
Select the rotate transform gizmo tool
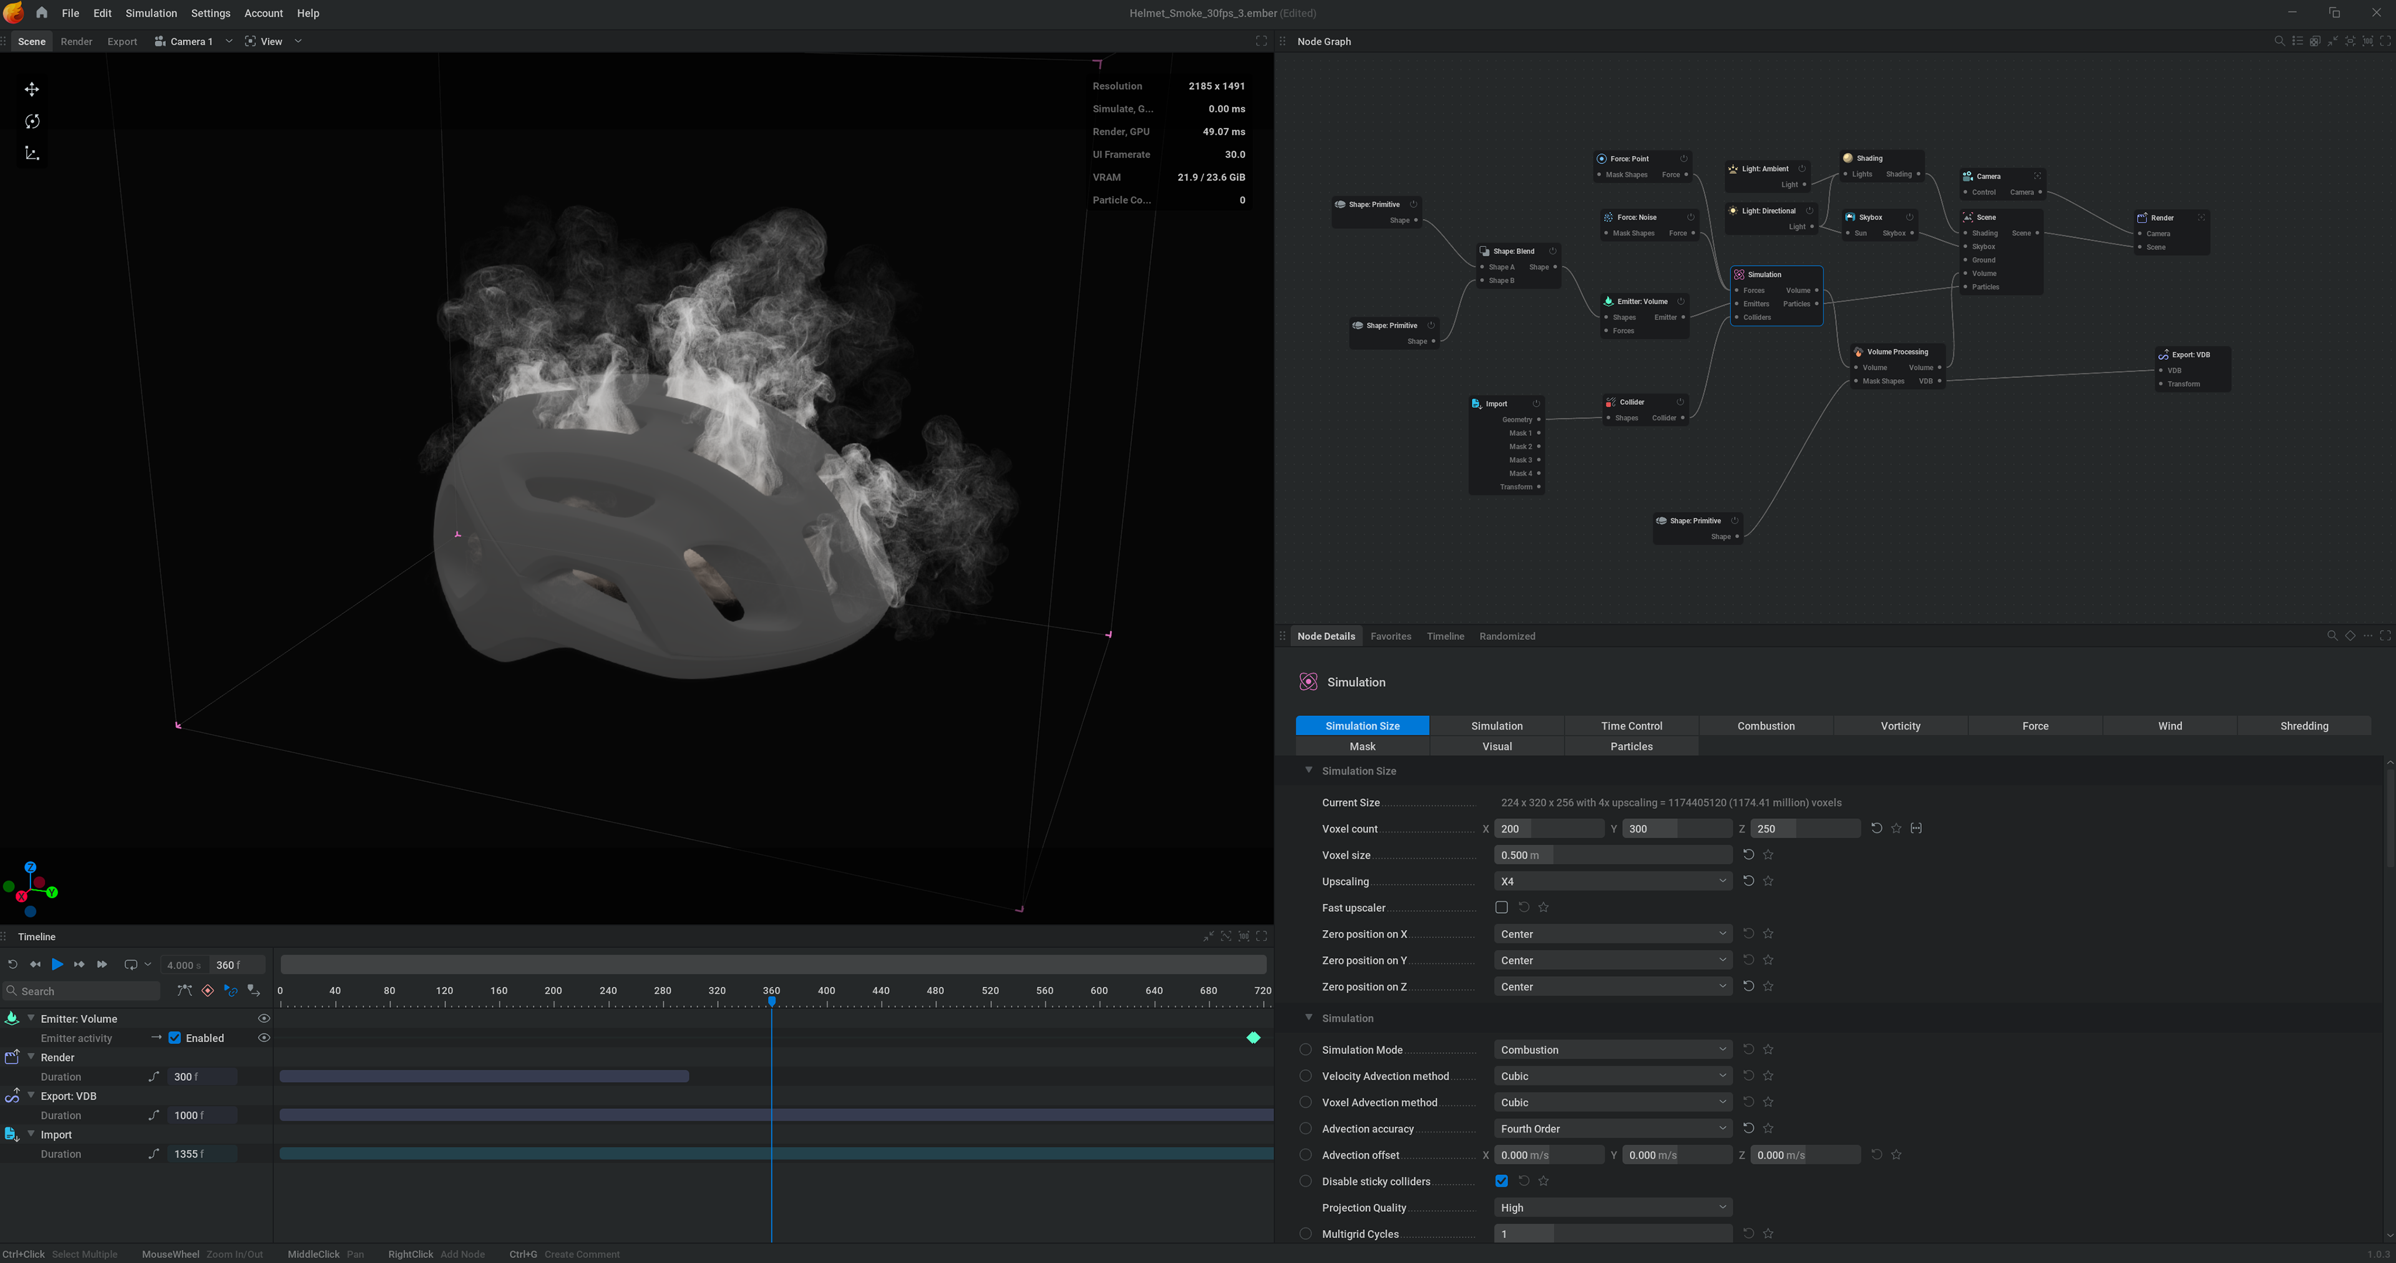[32, 122]
